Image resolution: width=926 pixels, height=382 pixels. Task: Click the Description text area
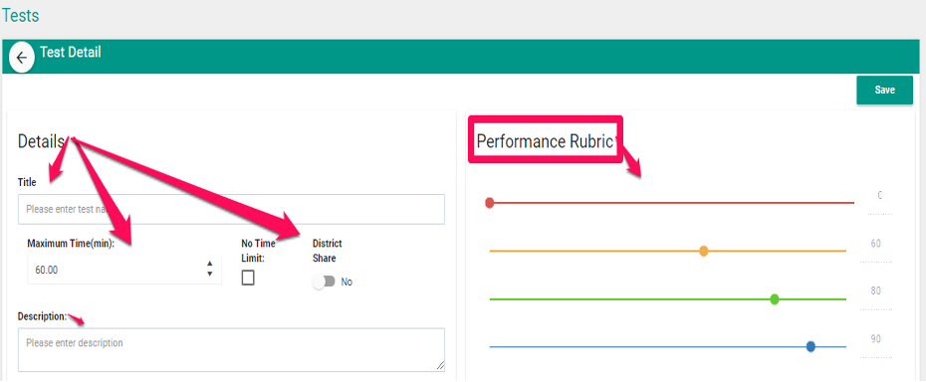point(231,349)
